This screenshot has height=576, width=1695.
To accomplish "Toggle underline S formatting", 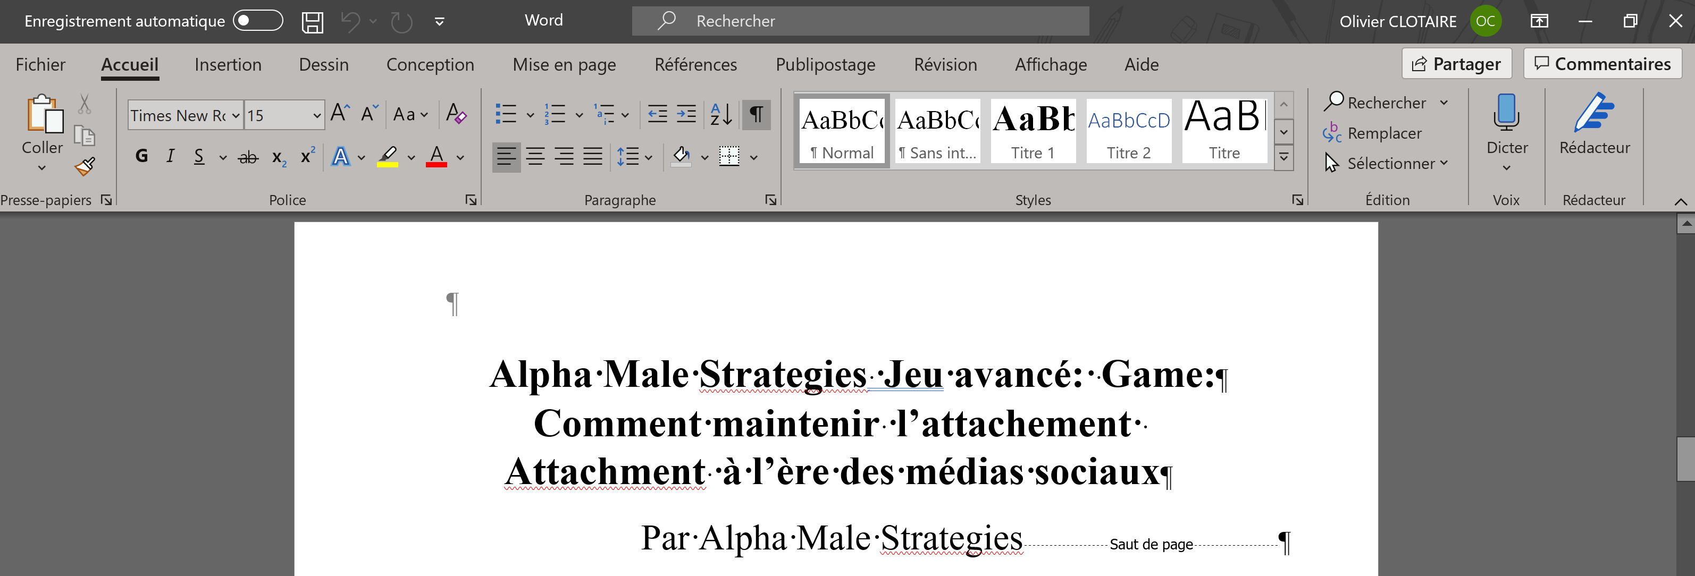I will [x=199, y=157].
